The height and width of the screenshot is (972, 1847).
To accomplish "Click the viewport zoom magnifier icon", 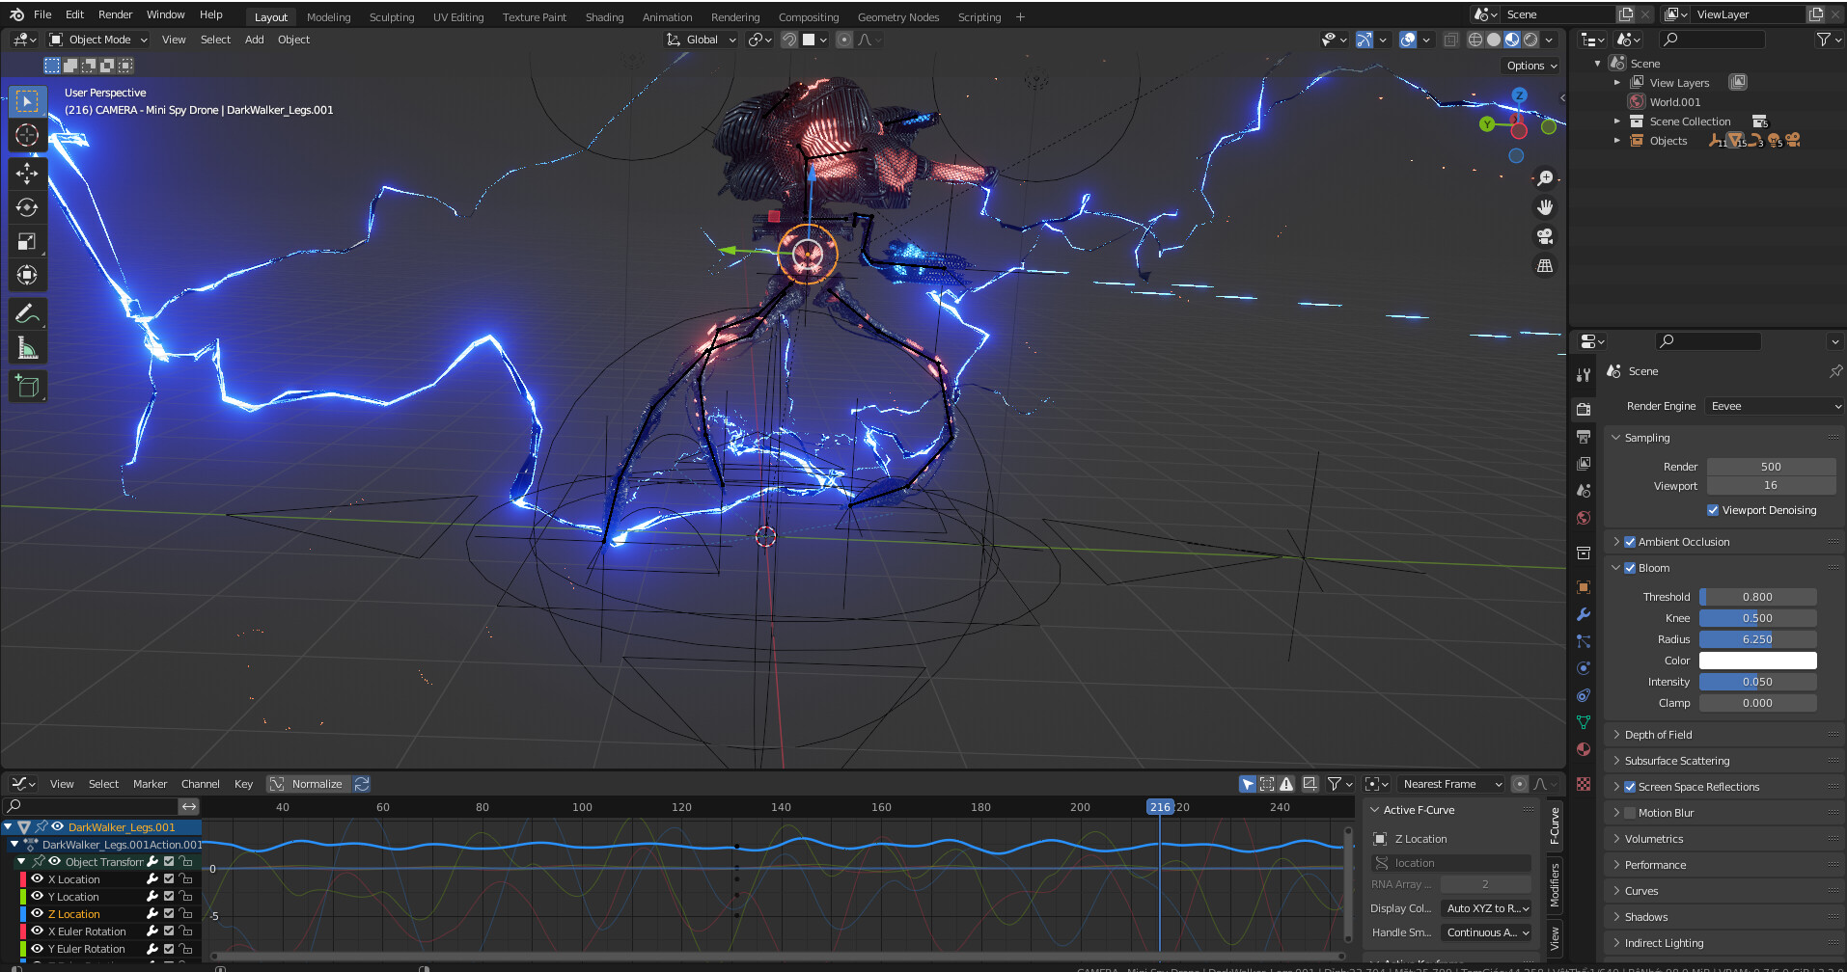I will pos(1545,178).
